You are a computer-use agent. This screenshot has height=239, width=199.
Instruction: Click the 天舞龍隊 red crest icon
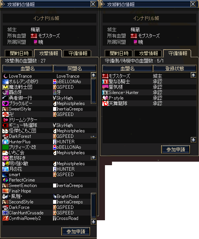(x=105, y=103)
